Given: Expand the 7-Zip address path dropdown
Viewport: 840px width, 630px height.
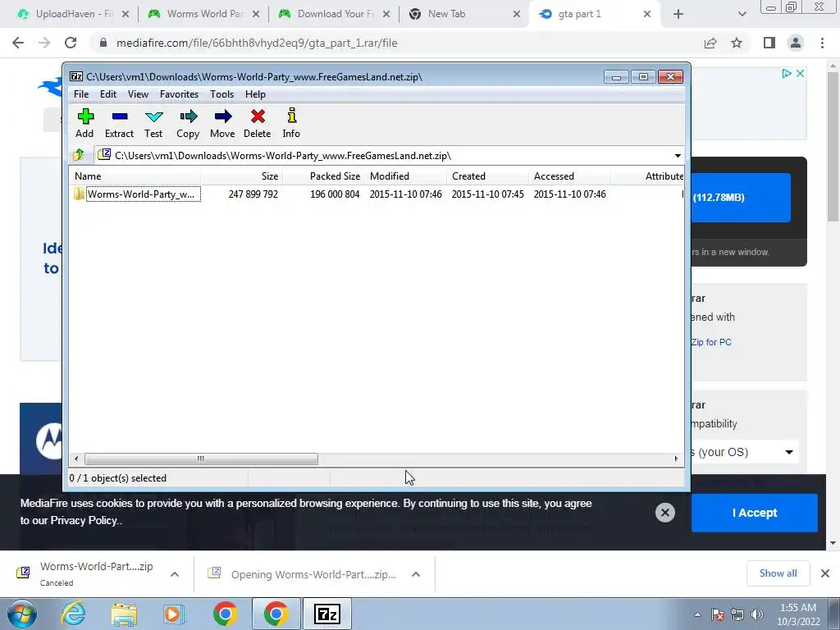Looking at the screenshot, I should click(x=678, y=156).
